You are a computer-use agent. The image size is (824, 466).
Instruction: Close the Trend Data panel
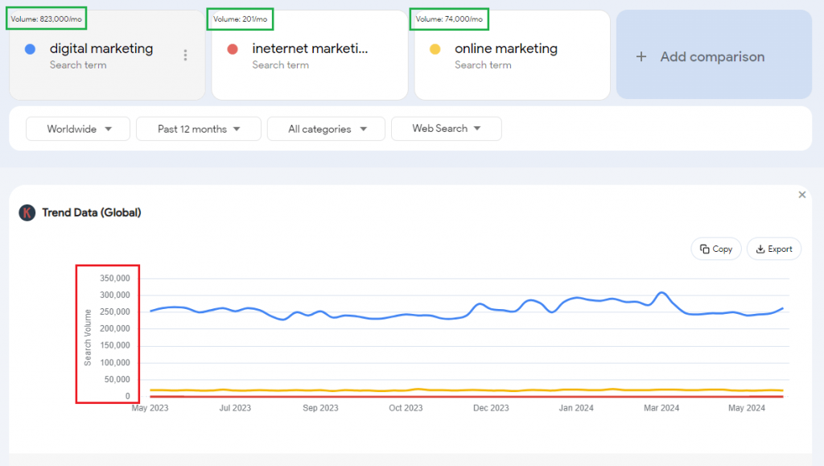pyautogui.click(x=802, y=195)
